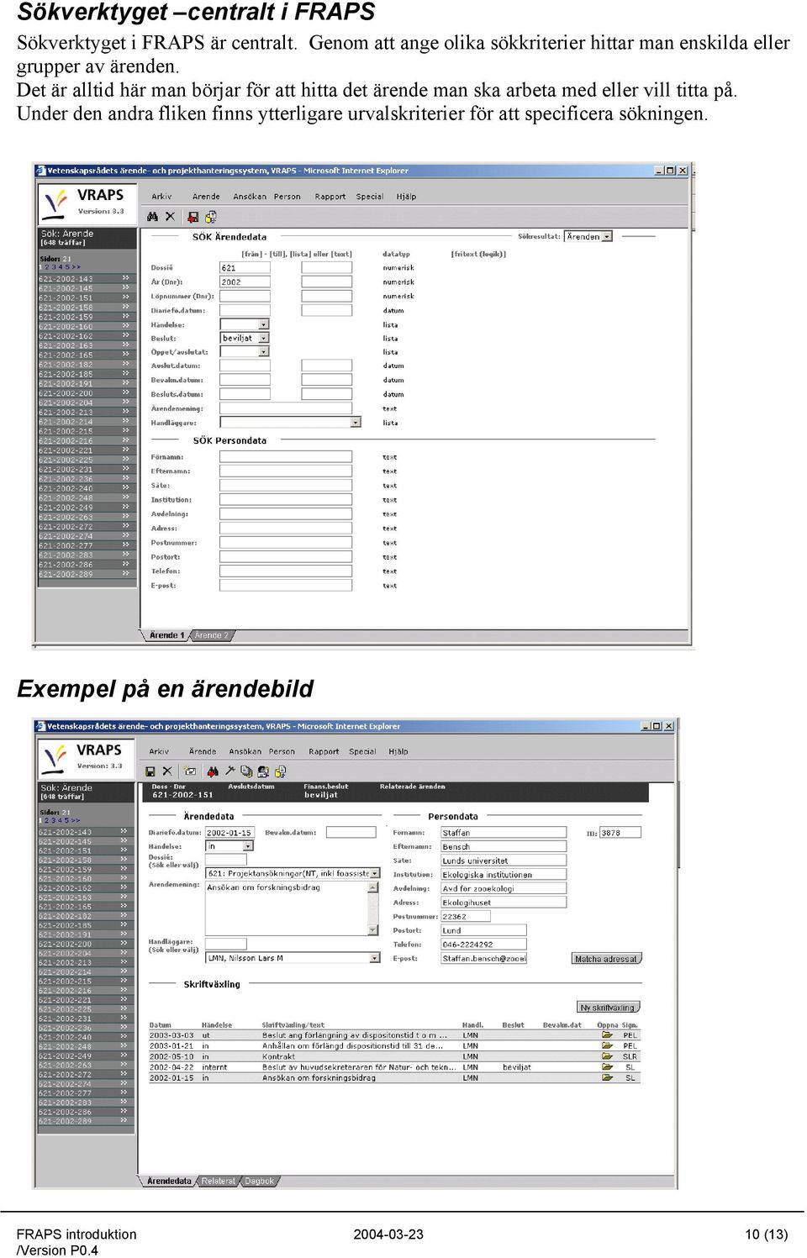Click the Telefon field showing 046-2224292
The height and width of the screenshot is (1258, 807).
(483, 945)
